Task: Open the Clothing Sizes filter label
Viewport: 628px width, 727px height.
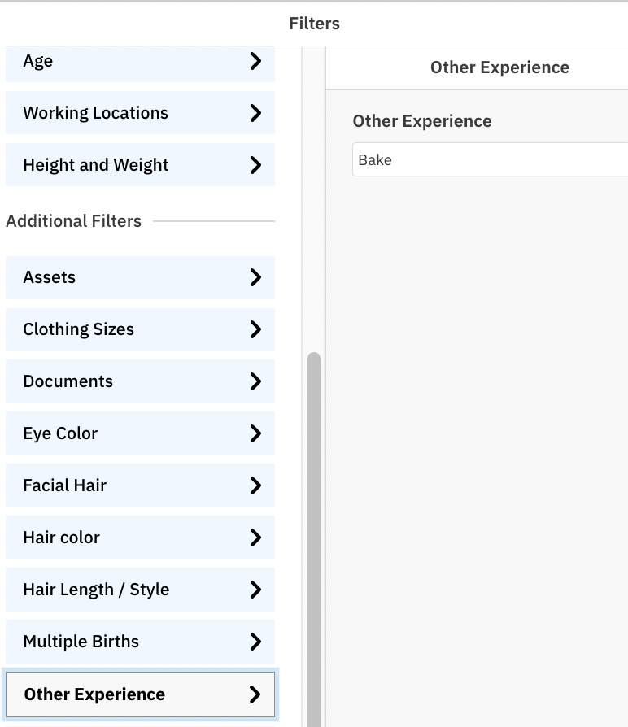Action: tap(78, 329)
